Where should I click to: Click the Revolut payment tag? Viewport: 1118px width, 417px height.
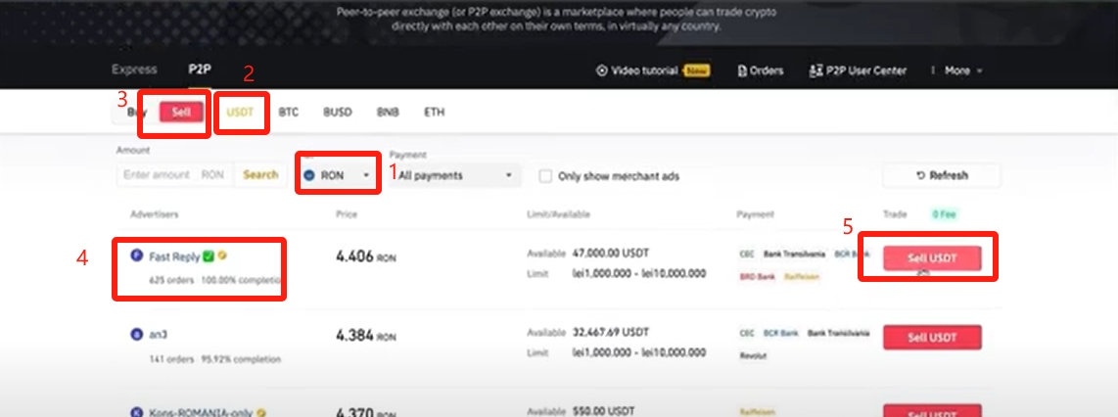click(x=752, y=355)
